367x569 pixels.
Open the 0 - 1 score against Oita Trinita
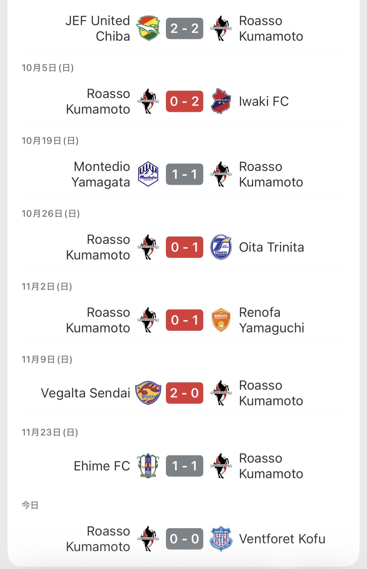coord(184,247)
